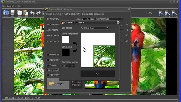Viewport: 181px width, 102px height.
Task: Paste image using the clipboard icon
Action: point(26,13)
